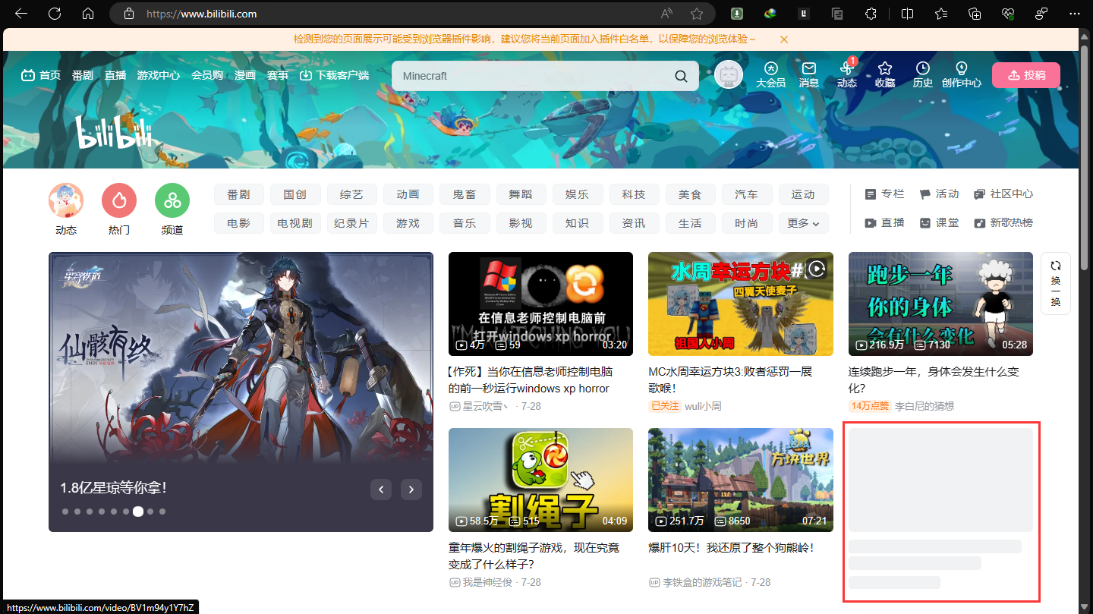Click the search magnifier icon
The height and width of the screenshot is (614, 1093).
point(680,75)
